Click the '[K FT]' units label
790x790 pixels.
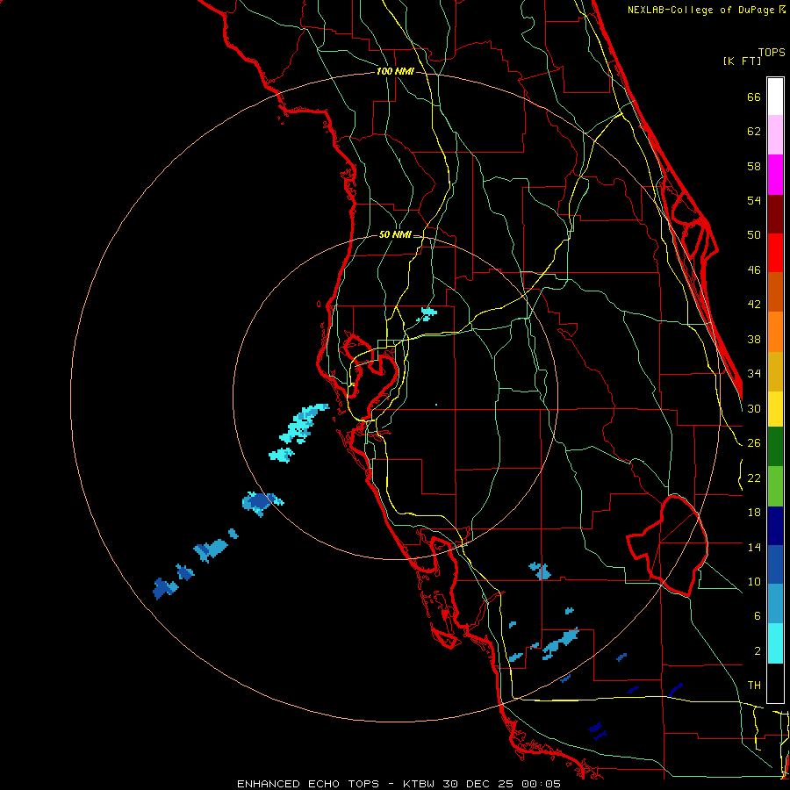742,61
